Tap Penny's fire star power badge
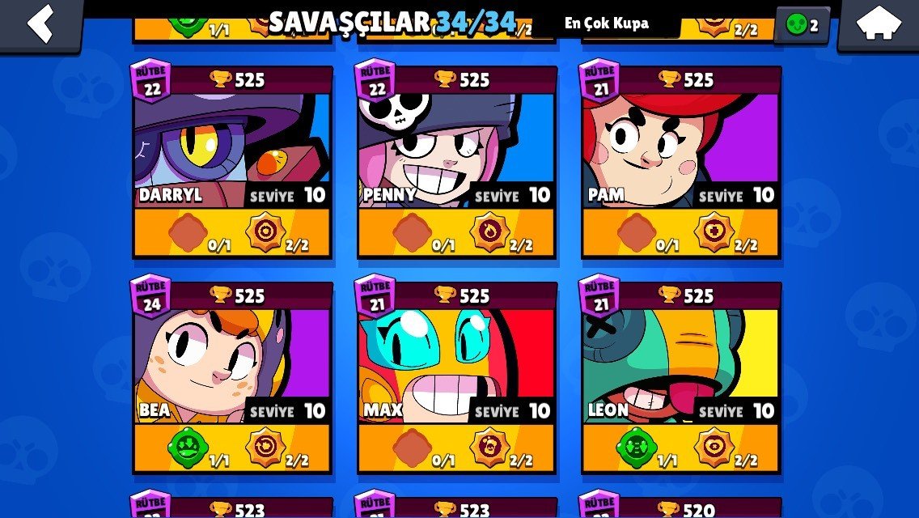 point(489,232)
